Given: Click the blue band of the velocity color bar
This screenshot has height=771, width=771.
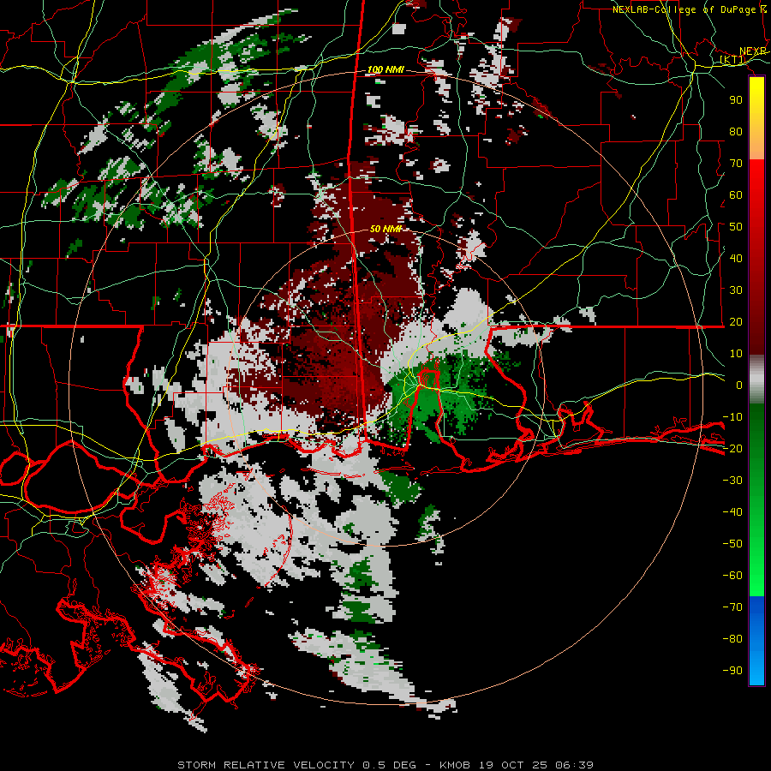Looking at the screenshot, I should 756,641.
